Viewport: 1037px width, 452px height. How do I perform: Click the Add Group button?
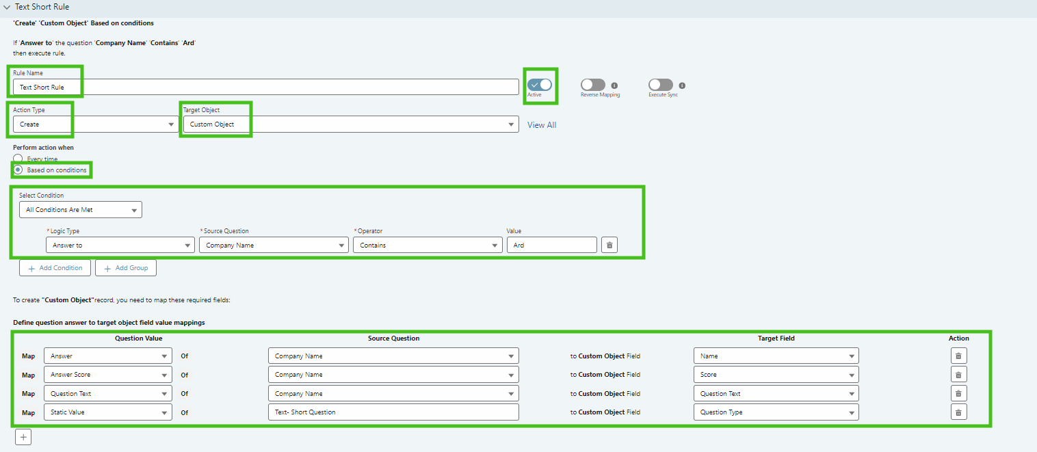(126, 268)
